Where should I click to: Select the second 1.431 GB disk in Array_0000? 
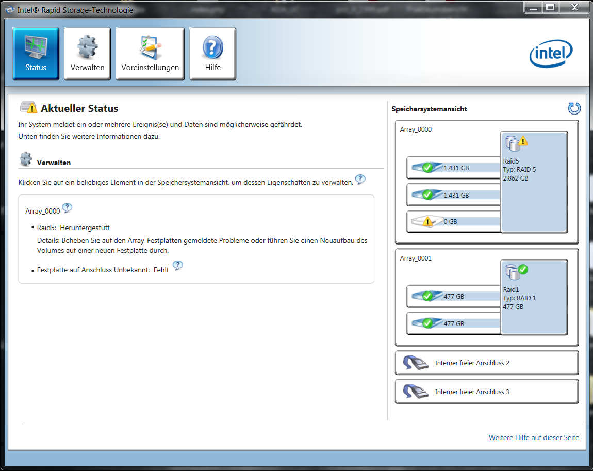(453, 195)
